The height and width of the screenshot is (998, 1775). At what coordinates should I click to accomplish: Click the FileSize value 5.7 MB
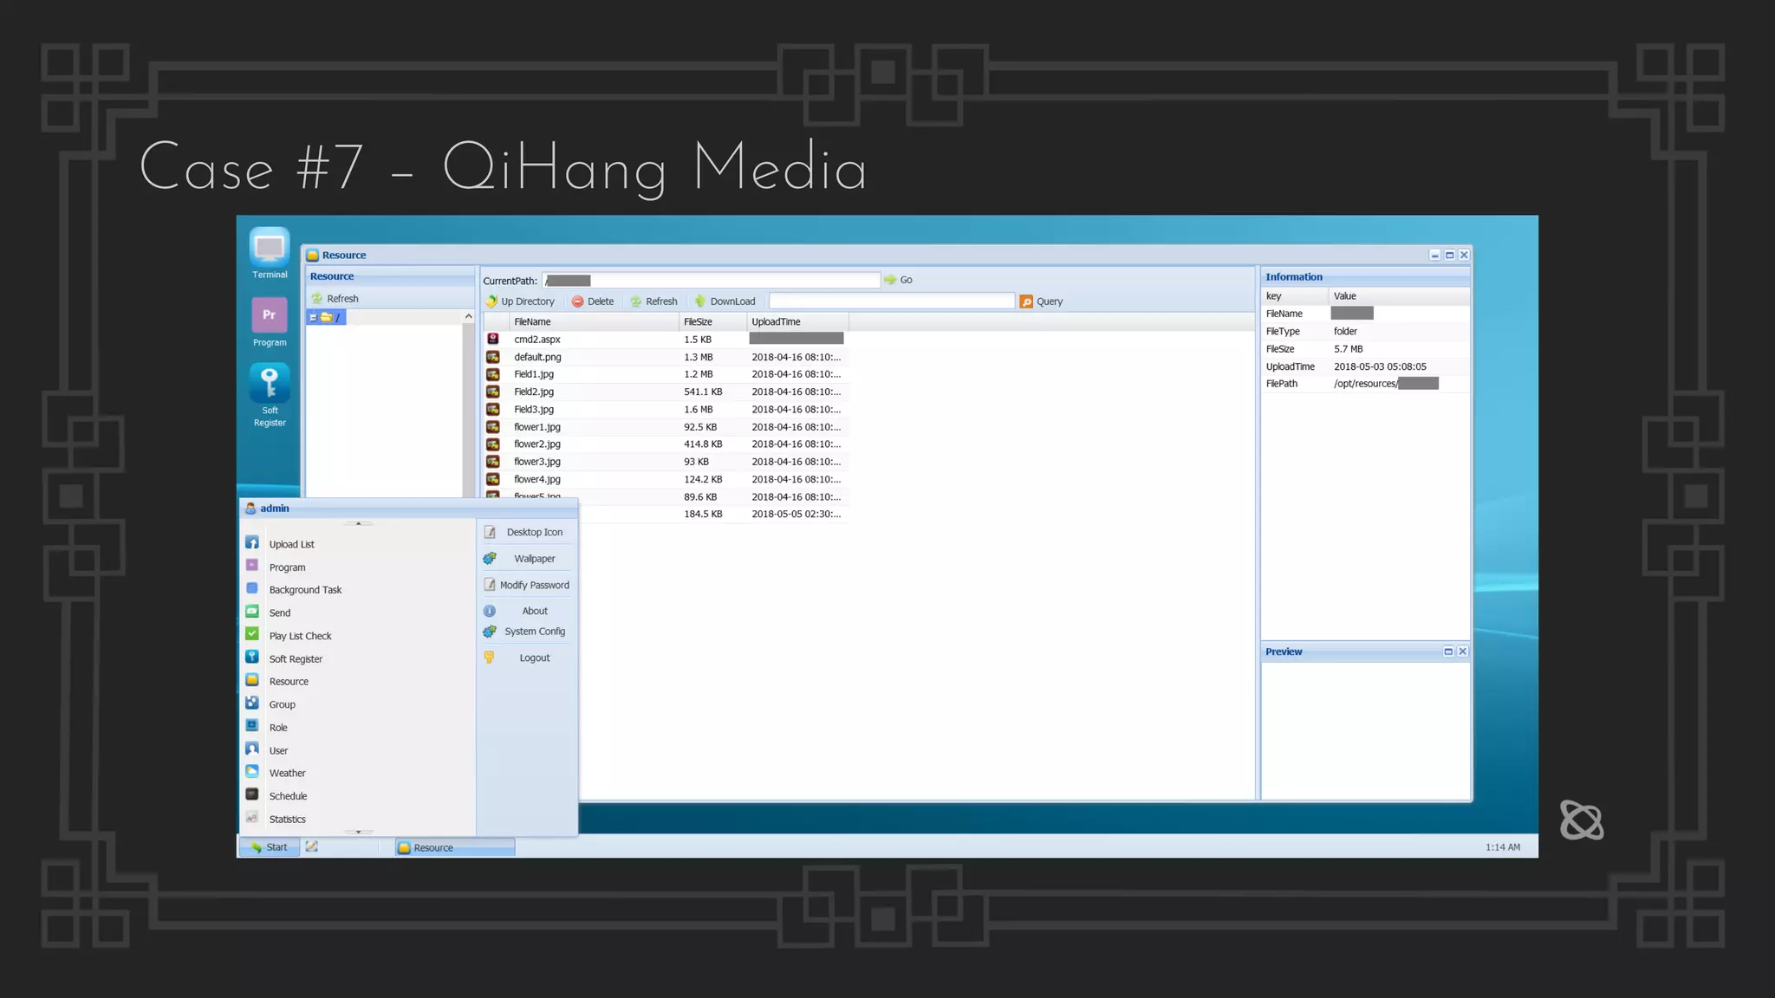tap(1349, 349)
